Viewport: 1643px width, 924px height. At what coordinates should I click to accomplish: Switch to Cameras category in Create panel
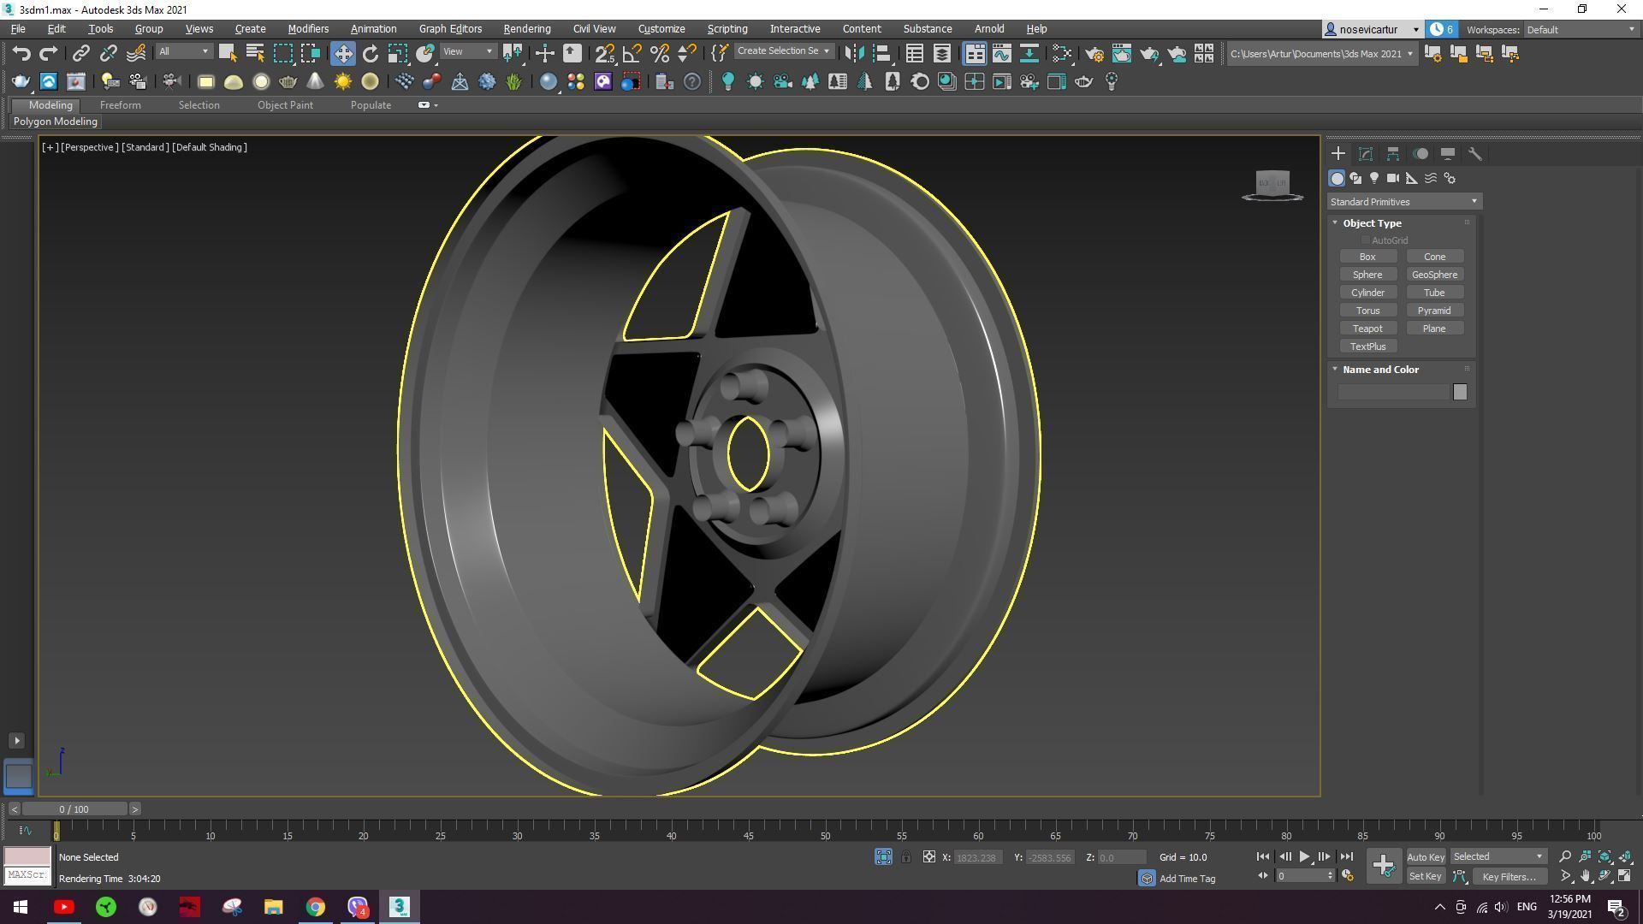1393,178
